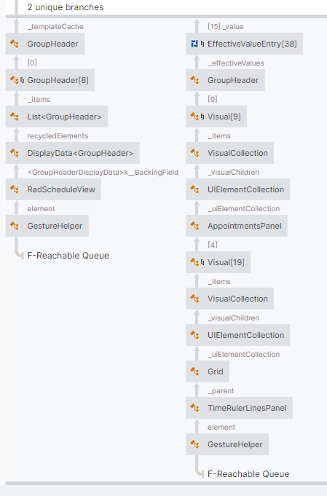Viewport: 327px width, 496px height.
Task: Click icon of GroupHeader under _effectiveValues
Action: [194, 80]
